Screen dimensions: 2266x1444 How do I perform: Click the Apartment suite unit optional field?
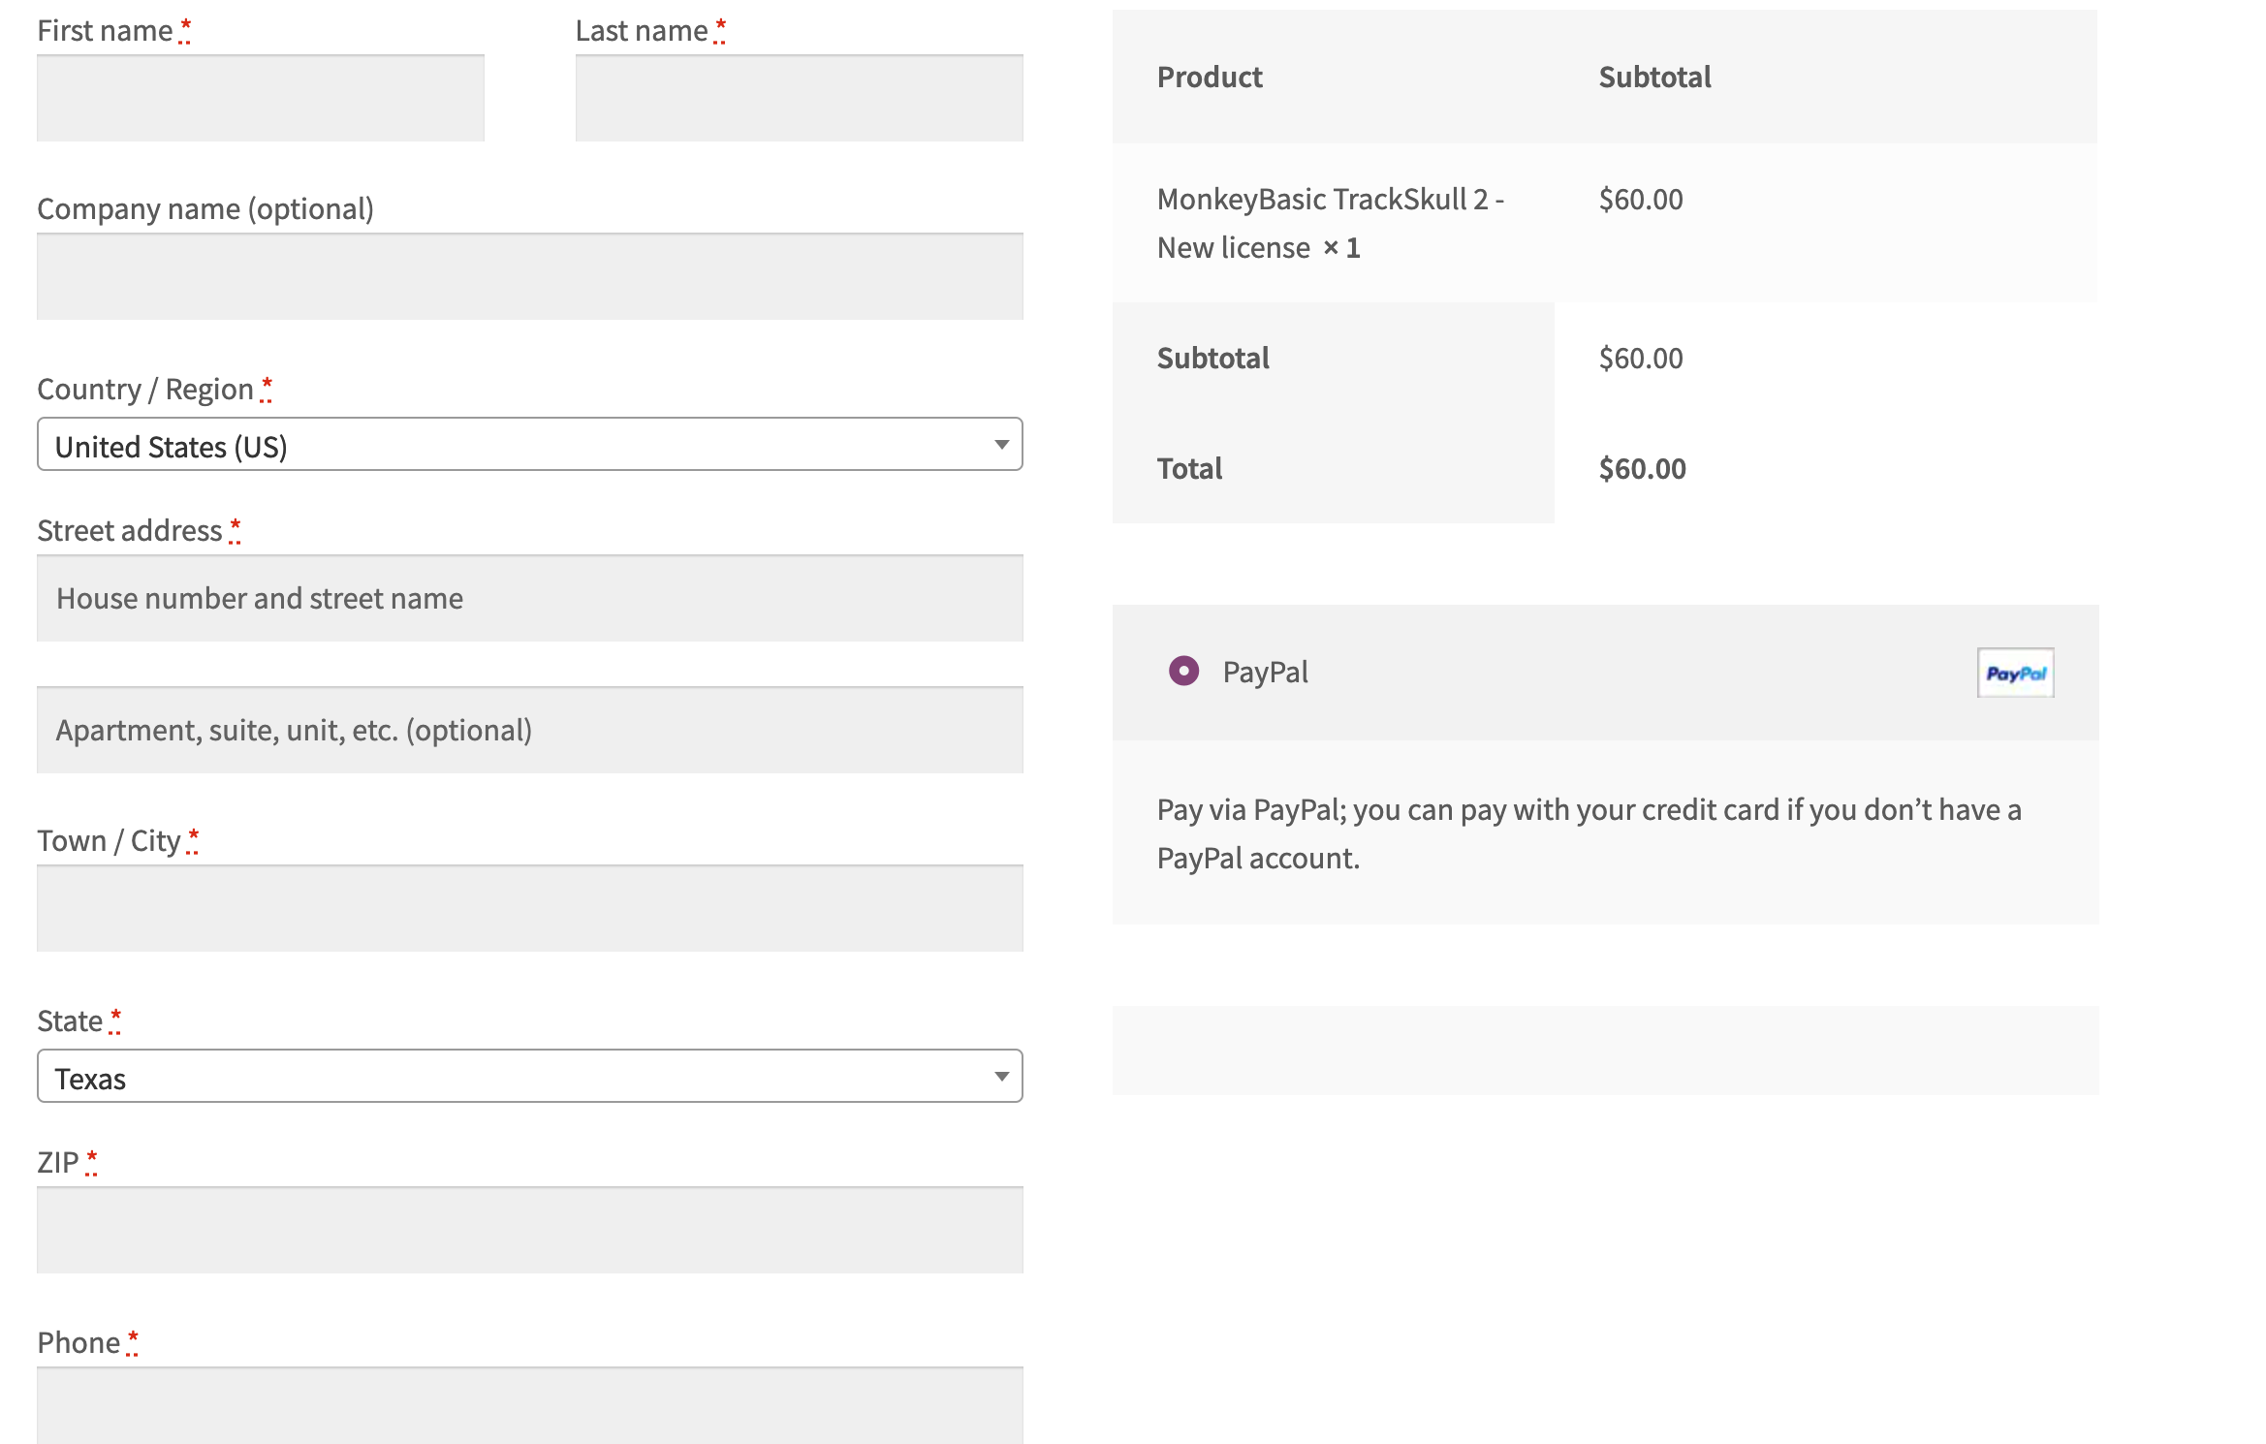[x=530, y=727]
